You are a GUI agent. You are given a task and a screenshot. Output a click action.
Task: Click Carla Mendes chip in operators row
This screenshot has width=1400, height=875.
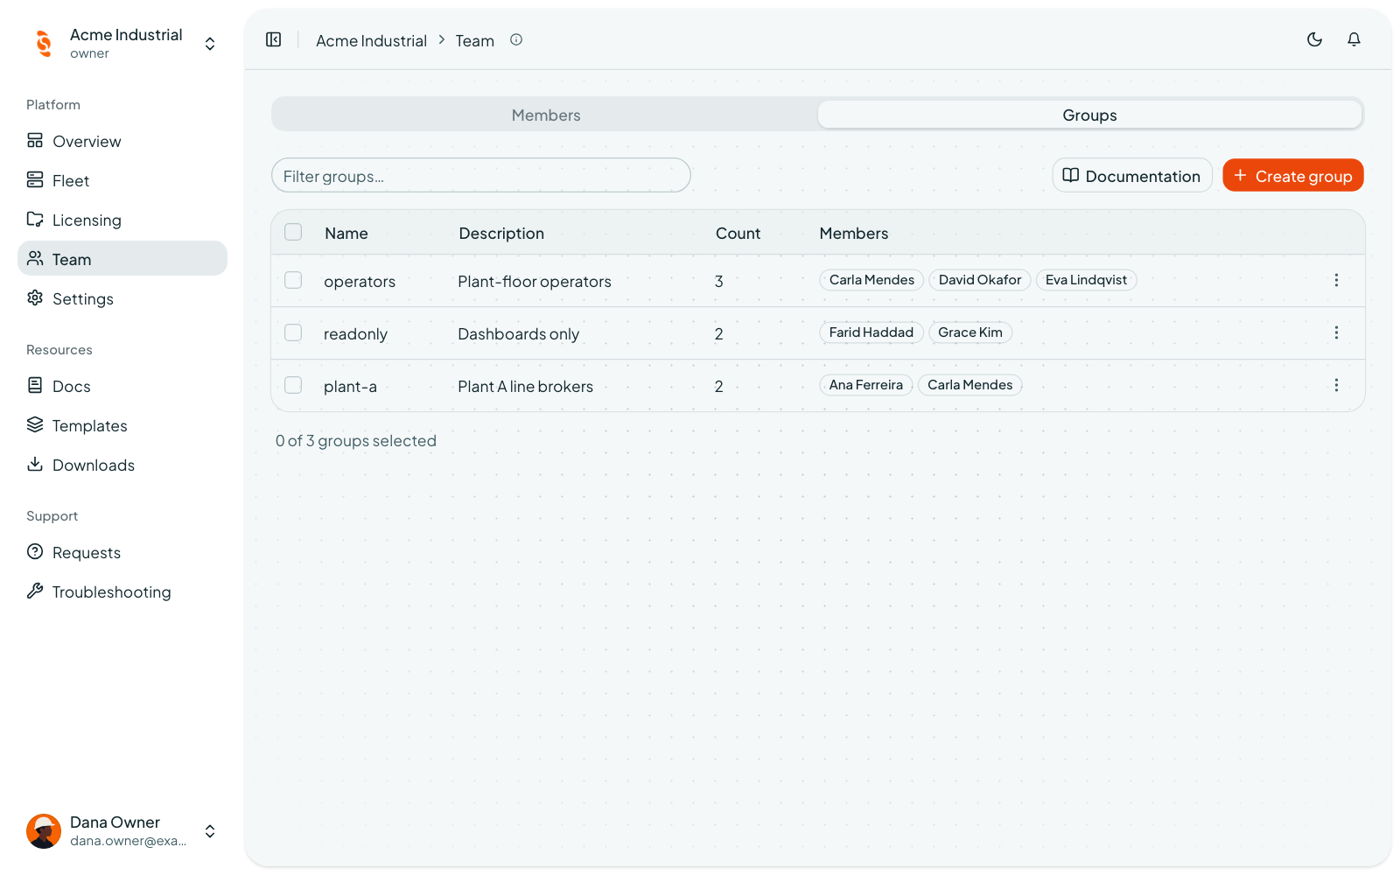871,280
